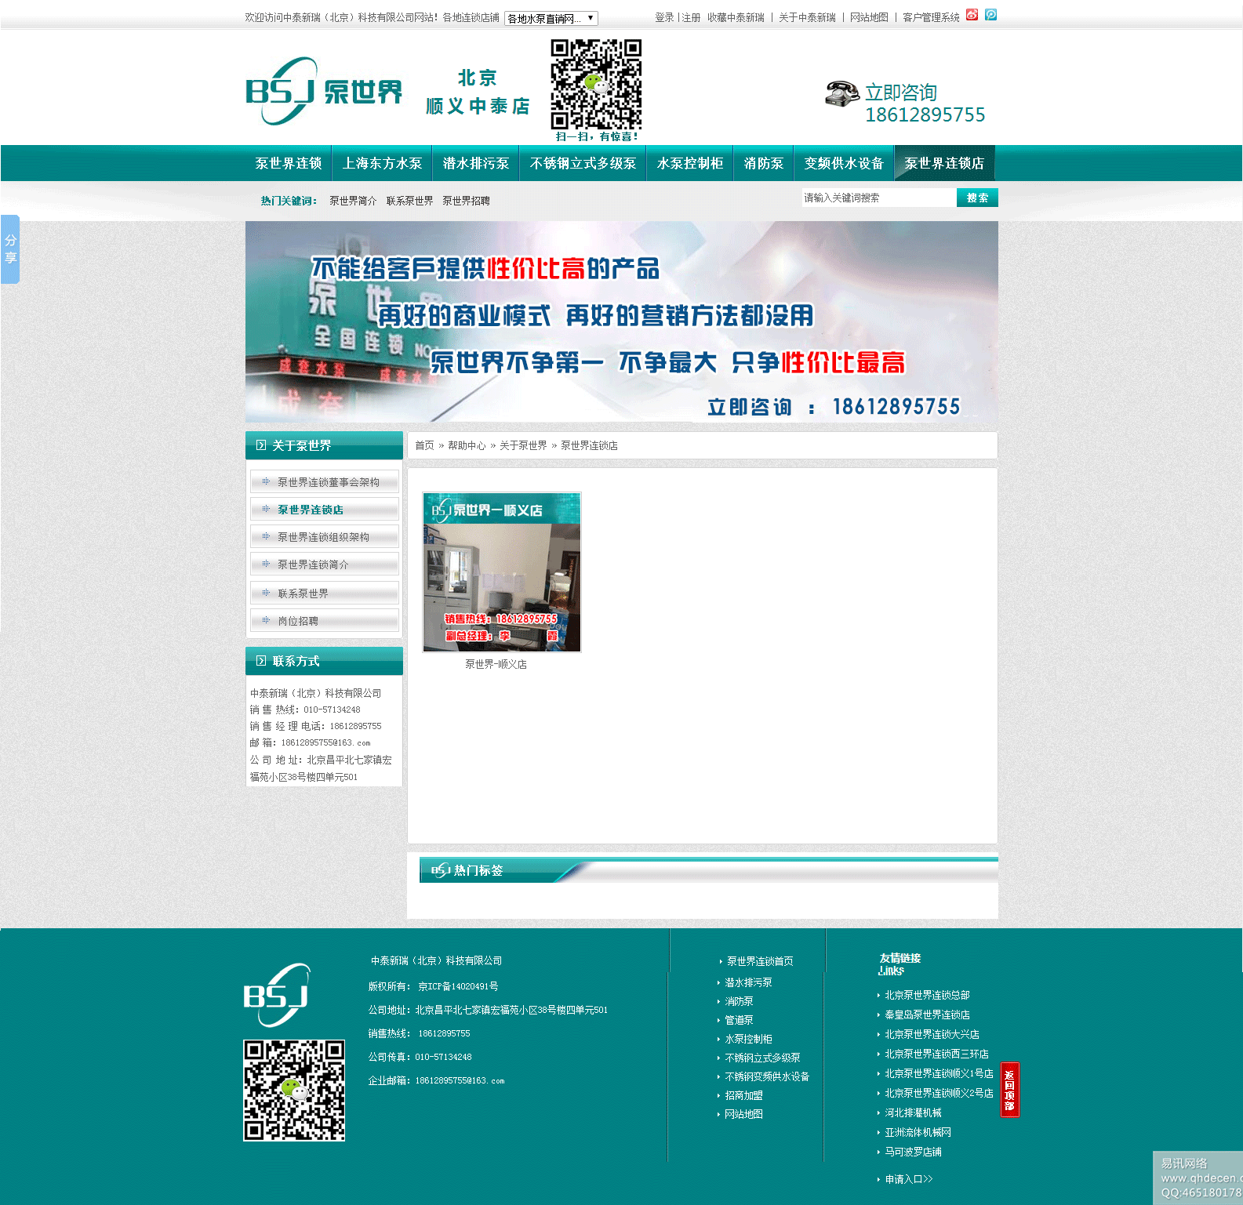This screenshot has width=1243, height=1205.
Task: Open the 北京泵世界连锁总部 friend link
Action: click(x=927, y=995)
